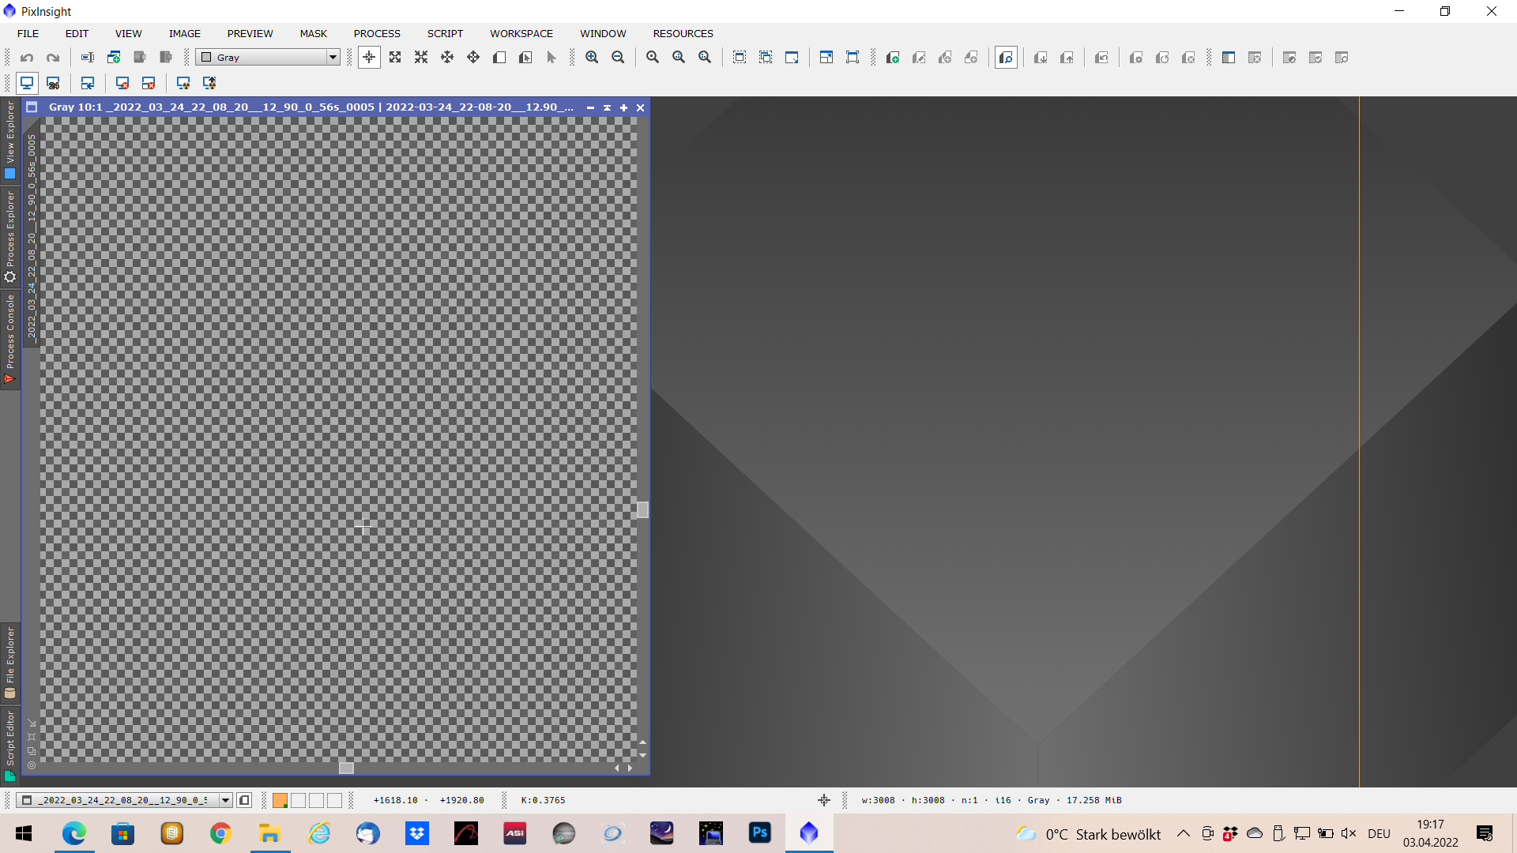Click the AutoStretch radiation monitor icon
Screen dimensions: 1517x853
[x=183, y=83]
